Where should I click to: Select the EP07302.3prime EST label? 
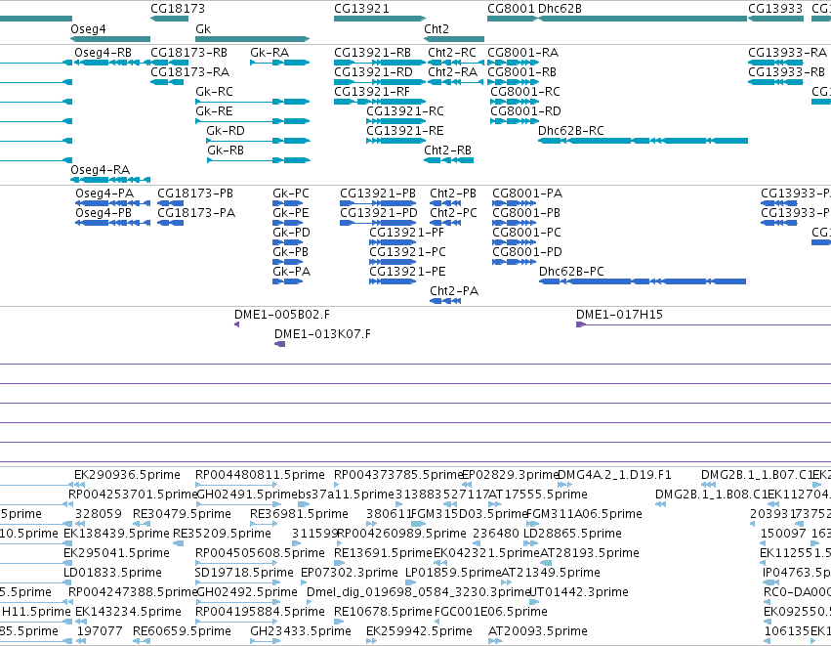tap(350, 573)
